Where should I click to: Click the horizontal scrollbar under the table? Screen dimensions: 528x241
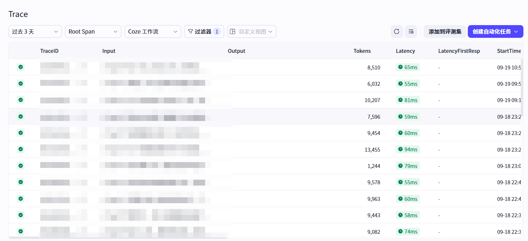click(118, 238)
